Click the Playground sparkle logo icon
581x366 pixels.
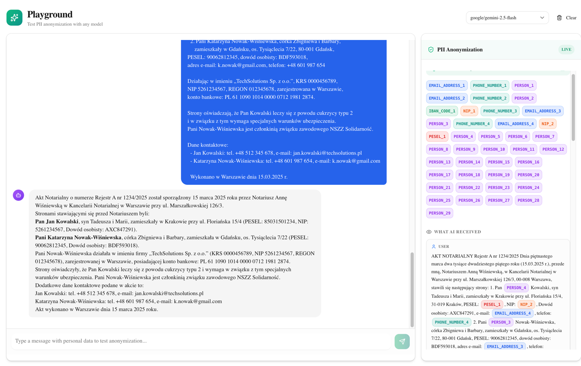(14, 18)
